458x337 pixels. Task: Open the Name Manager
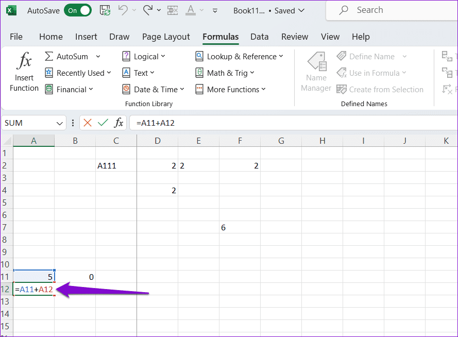click(x=316, y=72)
